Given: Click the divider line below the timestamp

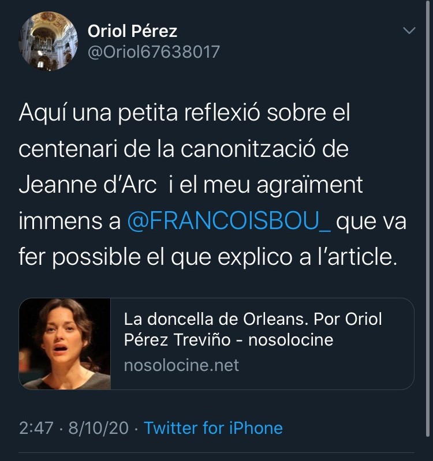Looking at the screenshot, I should pos(216,452).
